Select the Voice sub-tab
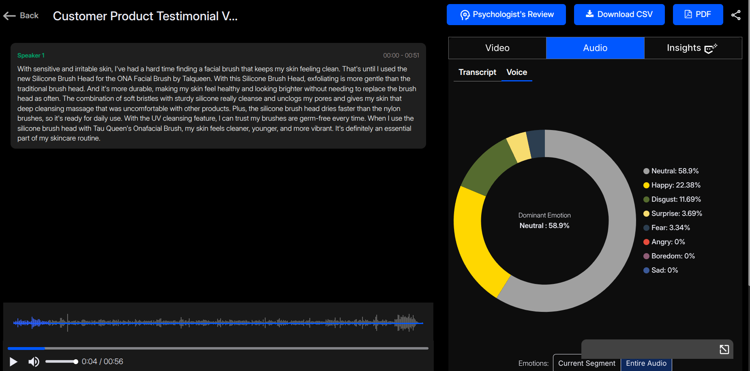 (x=516, y=72)
